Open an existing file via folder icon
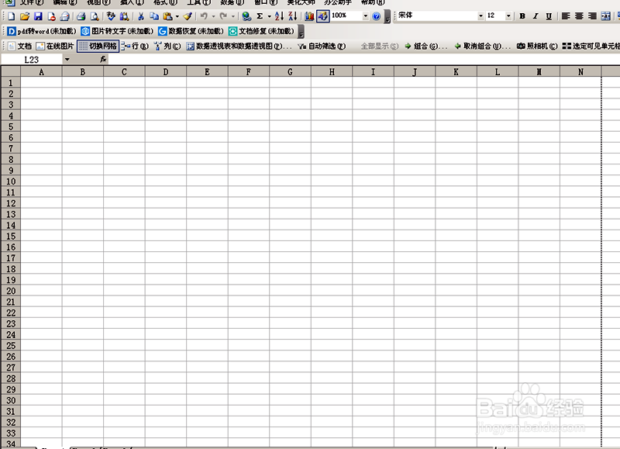Viewport: 620px width, 449px height. tap(25, 16)
